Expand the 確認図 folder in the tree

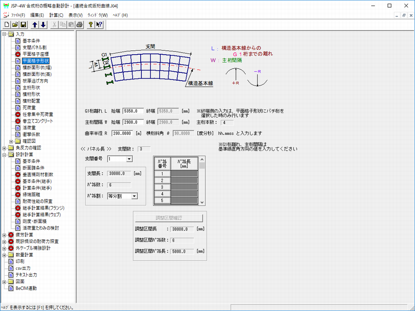click(11, 141)
